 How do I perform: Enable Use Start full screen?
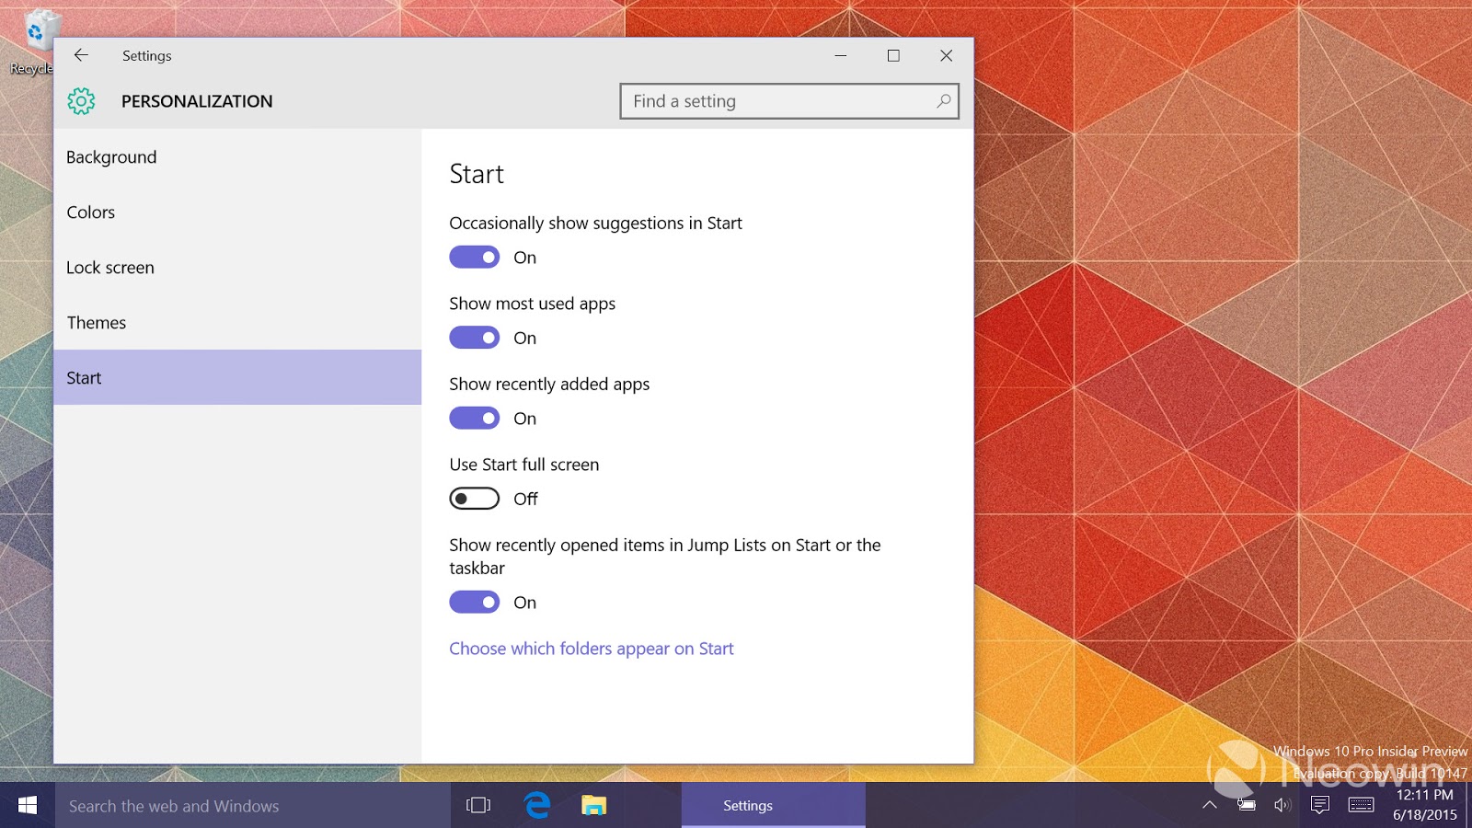pos(475,499)
